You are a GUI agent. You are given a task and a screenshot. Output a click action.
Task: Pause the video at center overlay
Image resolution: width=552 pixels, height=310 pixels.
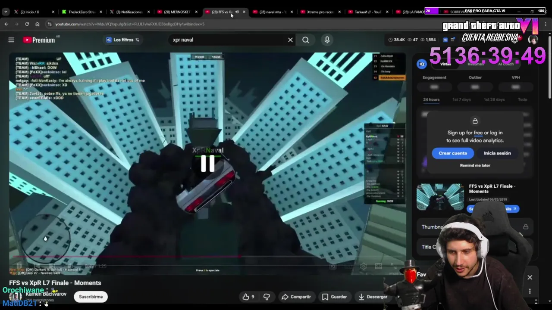(207, 164)
